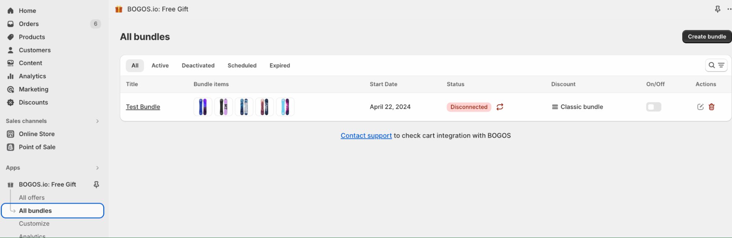The image size is (732, 238).
Task: Open search and filter bundles button
Action: pos(716,65)
